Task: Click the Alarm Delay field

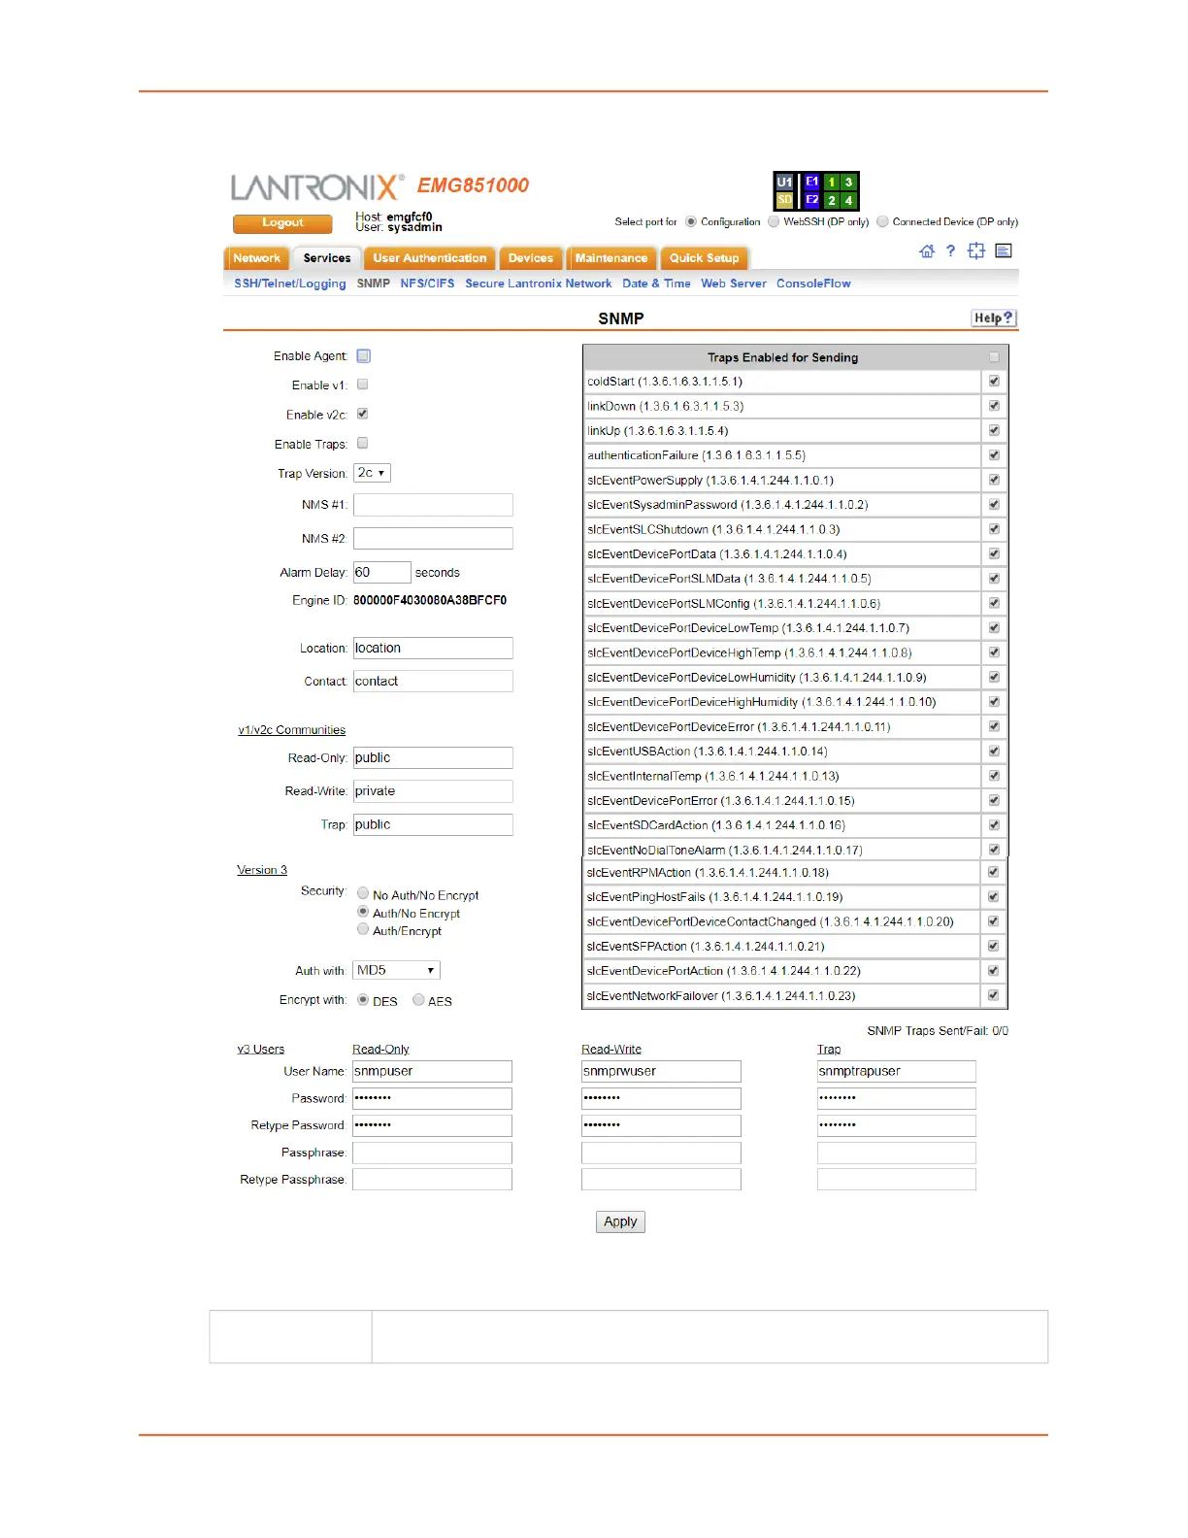Action: click(382, 572)
